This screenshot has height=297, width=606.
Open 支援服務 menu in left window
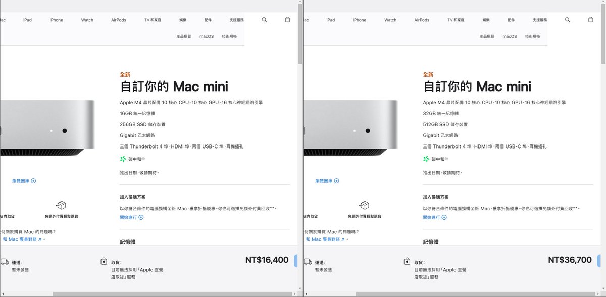point(236,20)
